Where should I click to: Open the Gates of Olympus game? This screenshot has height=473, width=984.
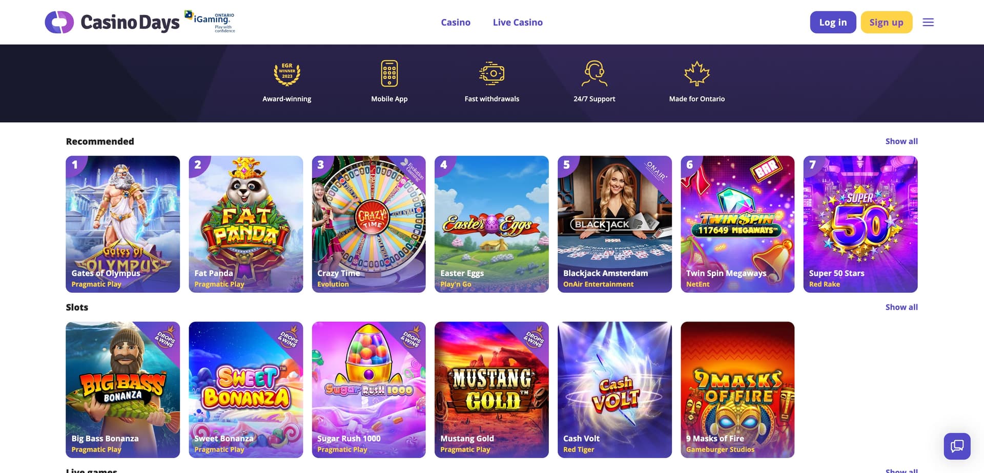click(x=123, y=224)
